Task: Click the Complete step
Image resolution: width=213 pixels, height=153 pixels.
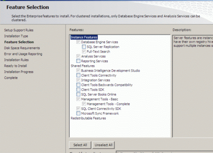Action: 11,78
